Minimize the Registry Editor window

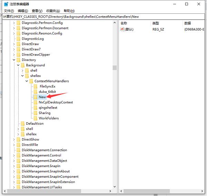(175, 4)
